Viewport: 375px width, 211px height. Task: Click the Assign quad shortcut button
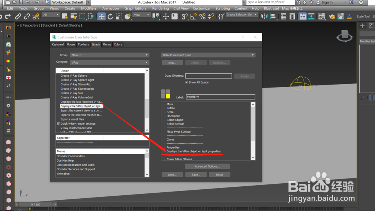(x=244, y=76)
